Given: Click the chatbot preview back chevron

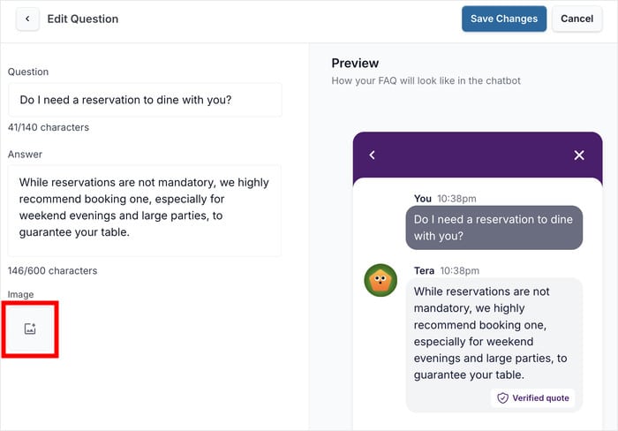Looking at the screenshot, I should point(372,155).
